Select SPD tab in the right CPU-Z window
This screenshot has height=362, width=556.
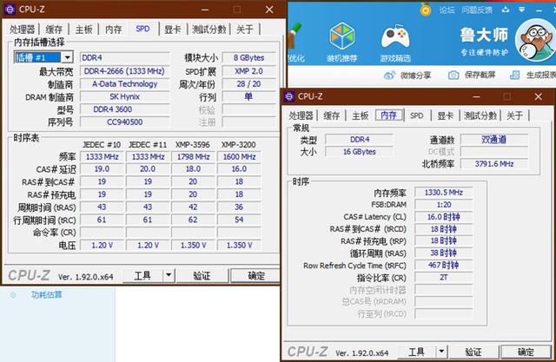417,115
